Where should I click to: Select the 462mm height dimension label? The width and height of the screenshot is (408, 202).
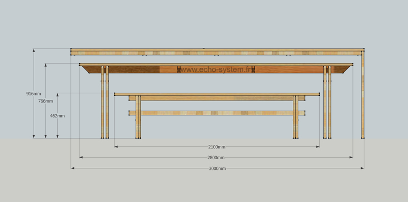(57, 116)
